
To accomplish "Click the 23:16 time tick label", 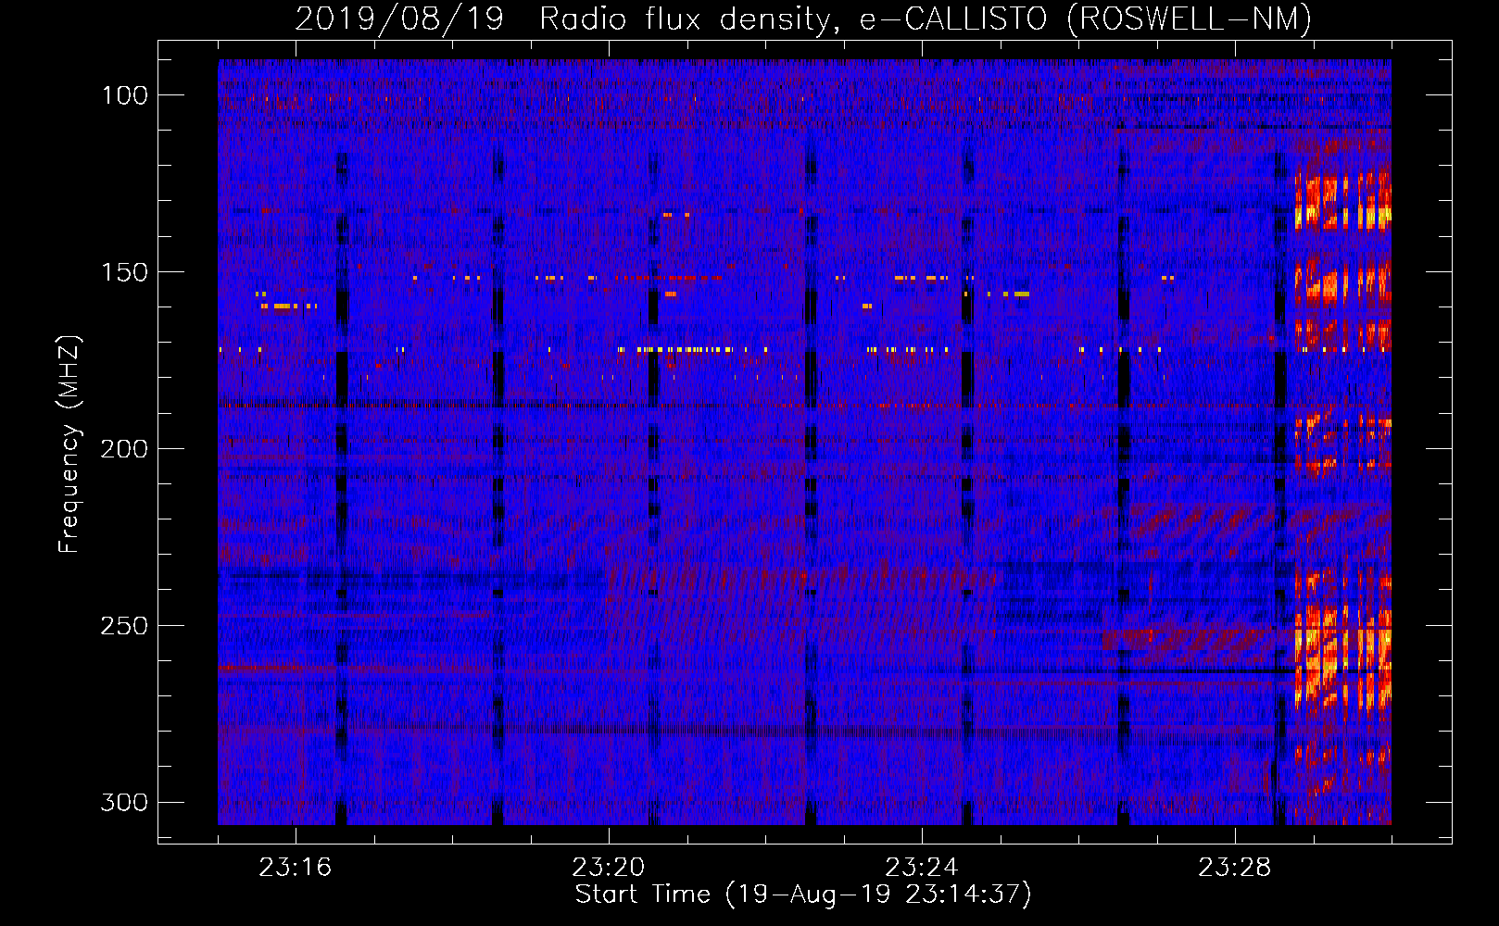I will tap(296, 868).
